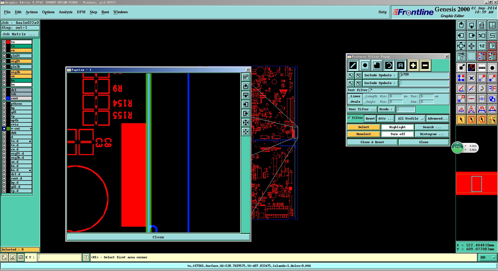Uncheck the Filter checkbox

pyautogui.click(x=349, y=118)
